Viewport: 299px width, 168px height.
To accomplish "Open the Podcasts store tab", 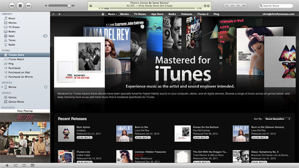I will [186, 14].
